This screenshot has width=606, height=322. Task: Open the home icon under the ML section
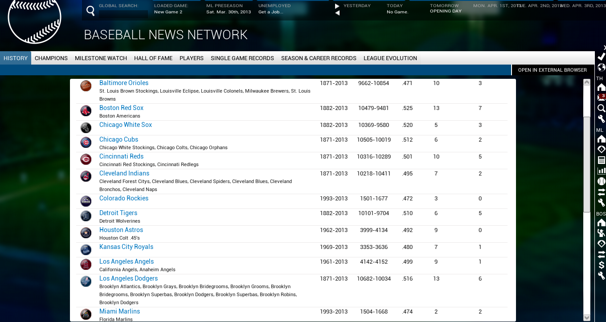[601, 139]
